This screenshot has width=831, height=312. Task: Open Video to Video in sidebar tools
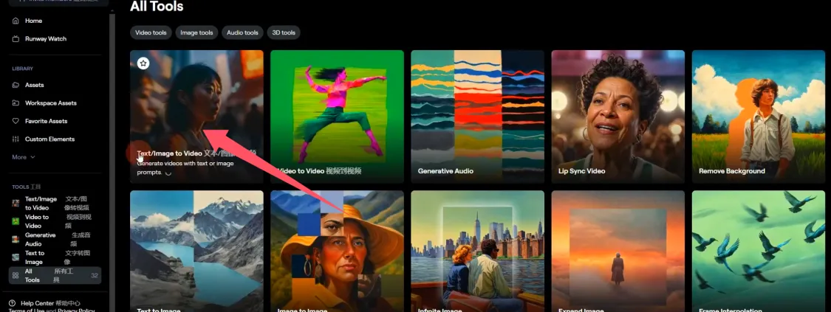37,221
